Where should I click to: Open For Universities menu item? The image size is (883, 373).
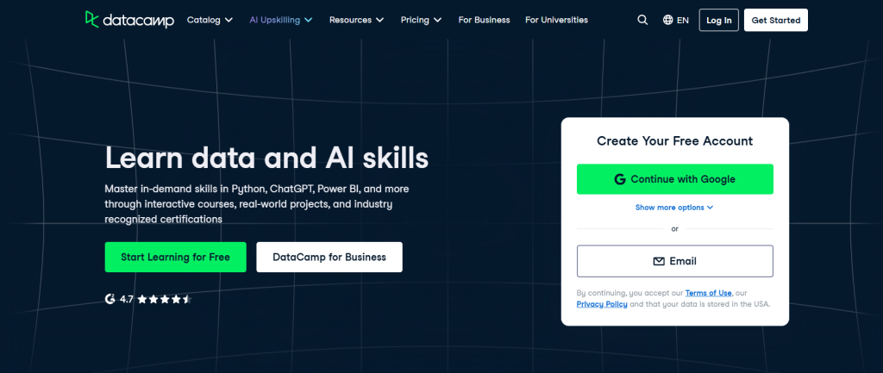[556, 20]
